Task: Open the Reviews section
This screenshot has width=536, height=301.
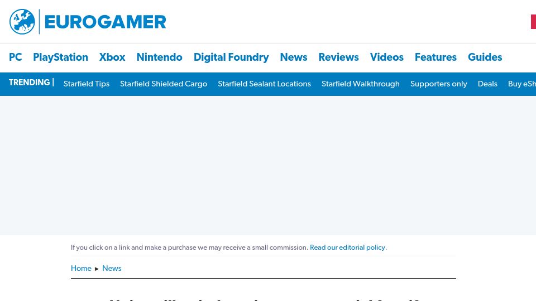Action: pos(338,57)
